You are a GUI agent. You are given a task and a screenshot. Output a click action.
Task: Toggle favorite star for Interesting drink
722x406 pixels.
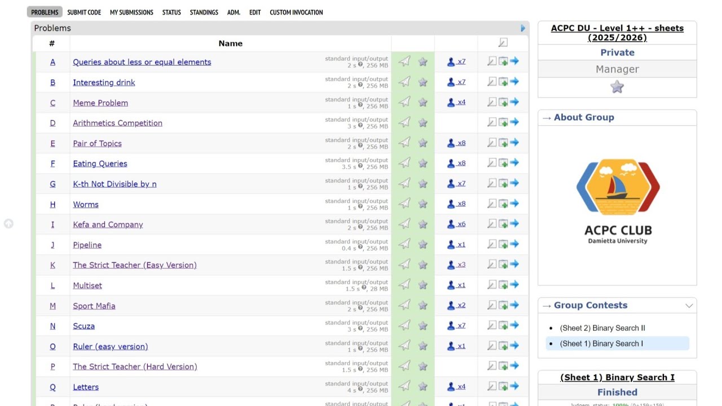pyautogui.click(x=422, y=82)
